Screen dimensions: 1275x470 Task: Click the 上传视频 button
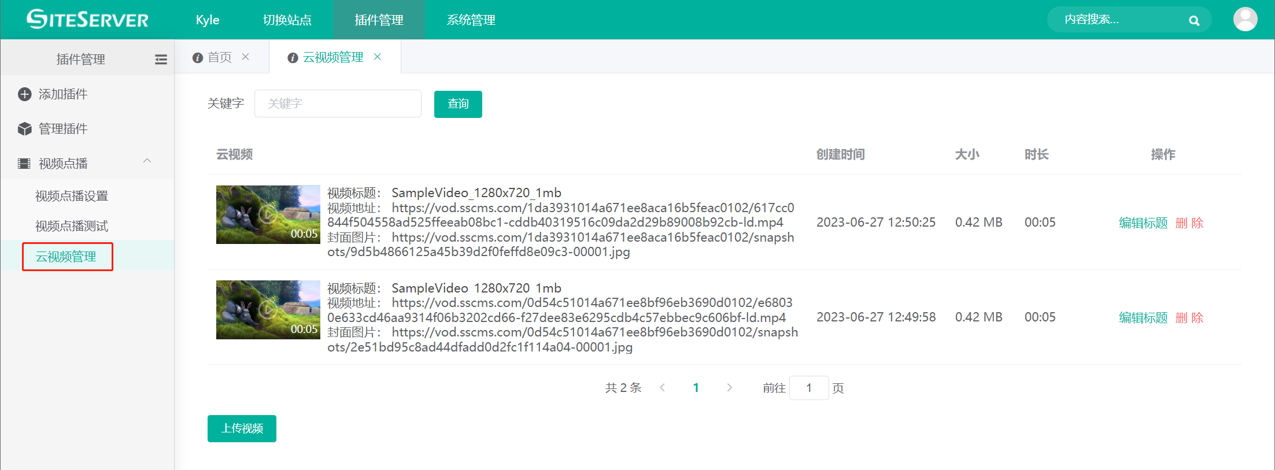[x=242, y=428]
